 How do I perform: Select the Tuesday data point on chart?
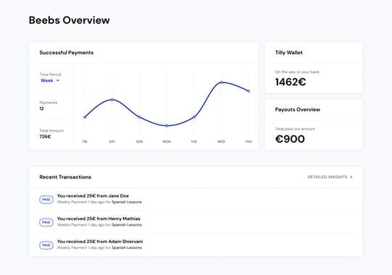click(x=194, y=117)
